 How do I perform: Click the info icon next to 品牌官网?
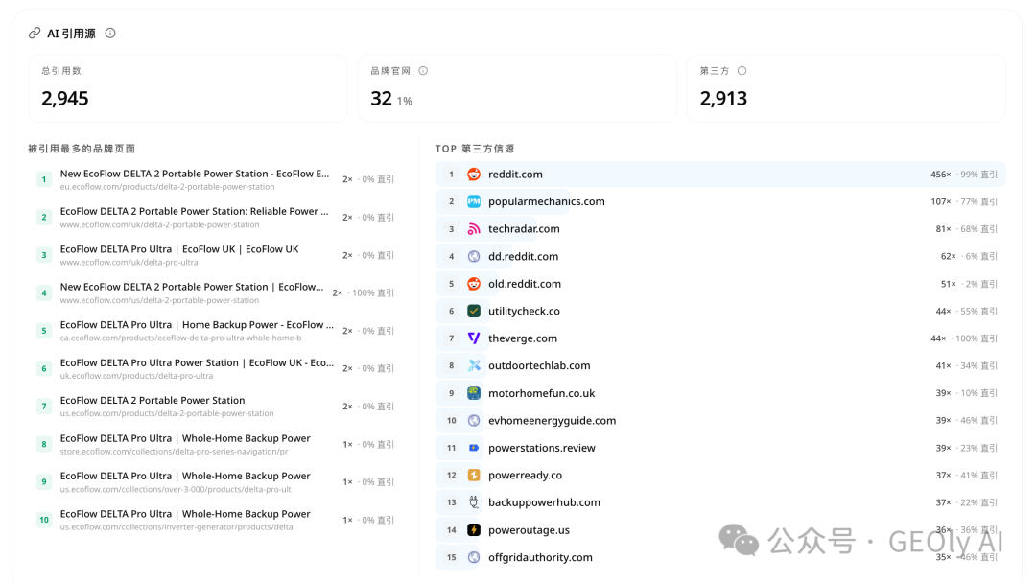tap(423, 71)
